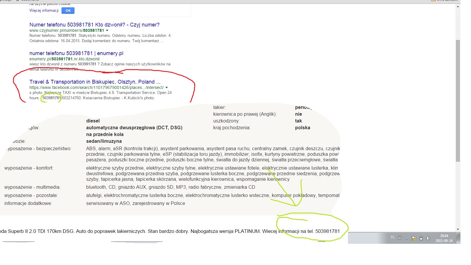Switch the PL input language indicator
The width and height of the screenshot is (471, 265).
click(x=393, y=237)
